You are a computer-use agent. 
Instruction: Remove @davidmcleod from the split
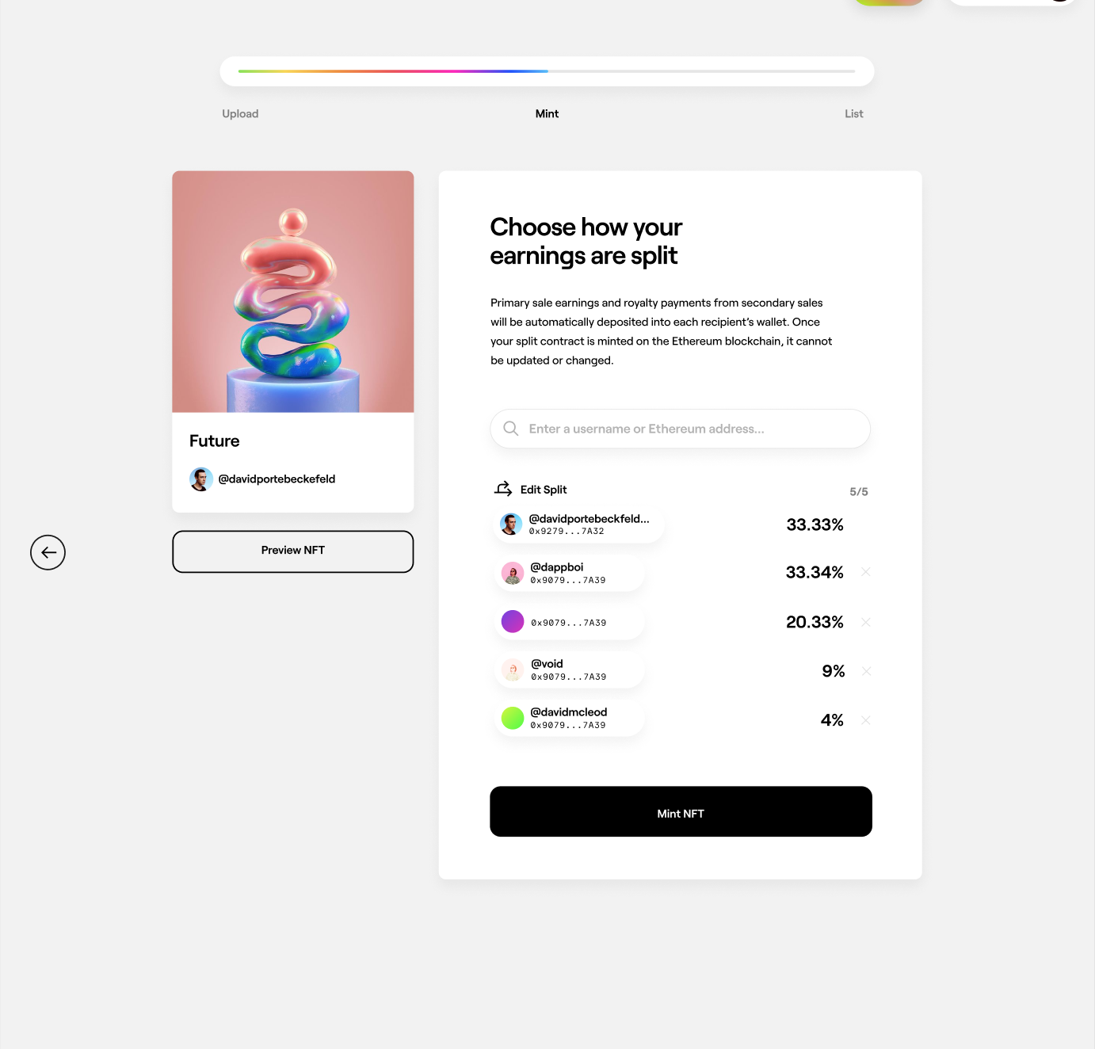pos(866,720)
